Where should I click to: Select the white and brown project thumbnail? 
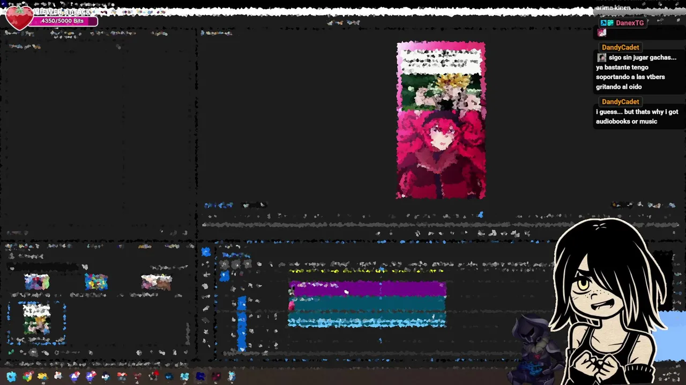click(156, 282)
